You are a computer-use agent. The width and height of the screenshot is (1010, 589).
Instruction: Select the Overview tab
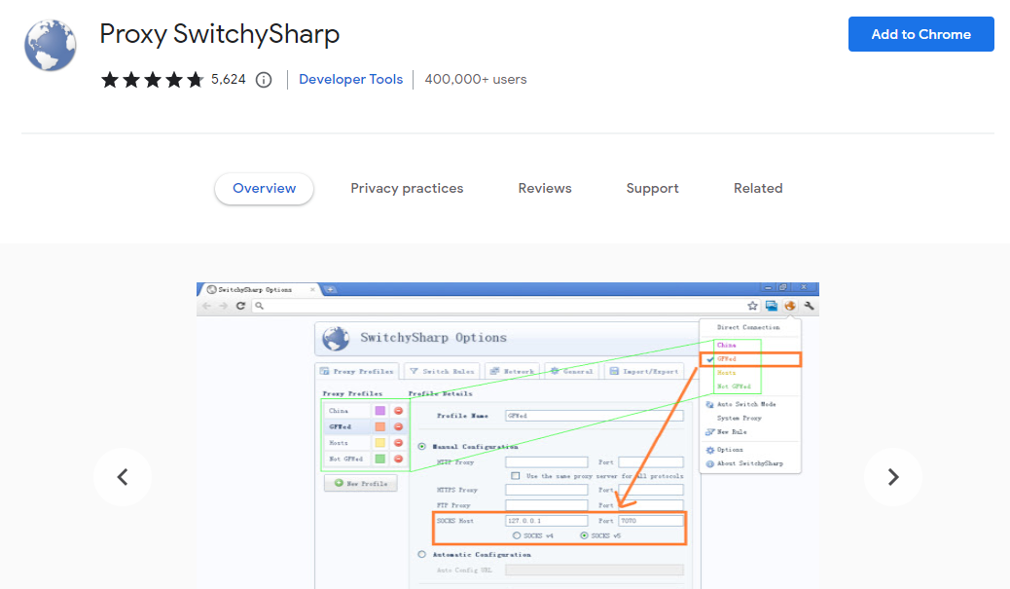point(264,188)
